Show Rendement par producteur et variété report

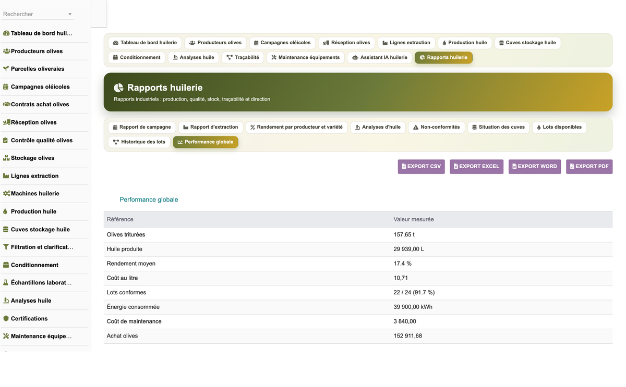297,127
